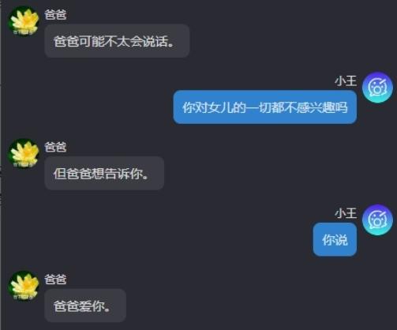Open 爸爸's flower avatar beside '爸爸可能不太会说话。'

coord(24,21)
